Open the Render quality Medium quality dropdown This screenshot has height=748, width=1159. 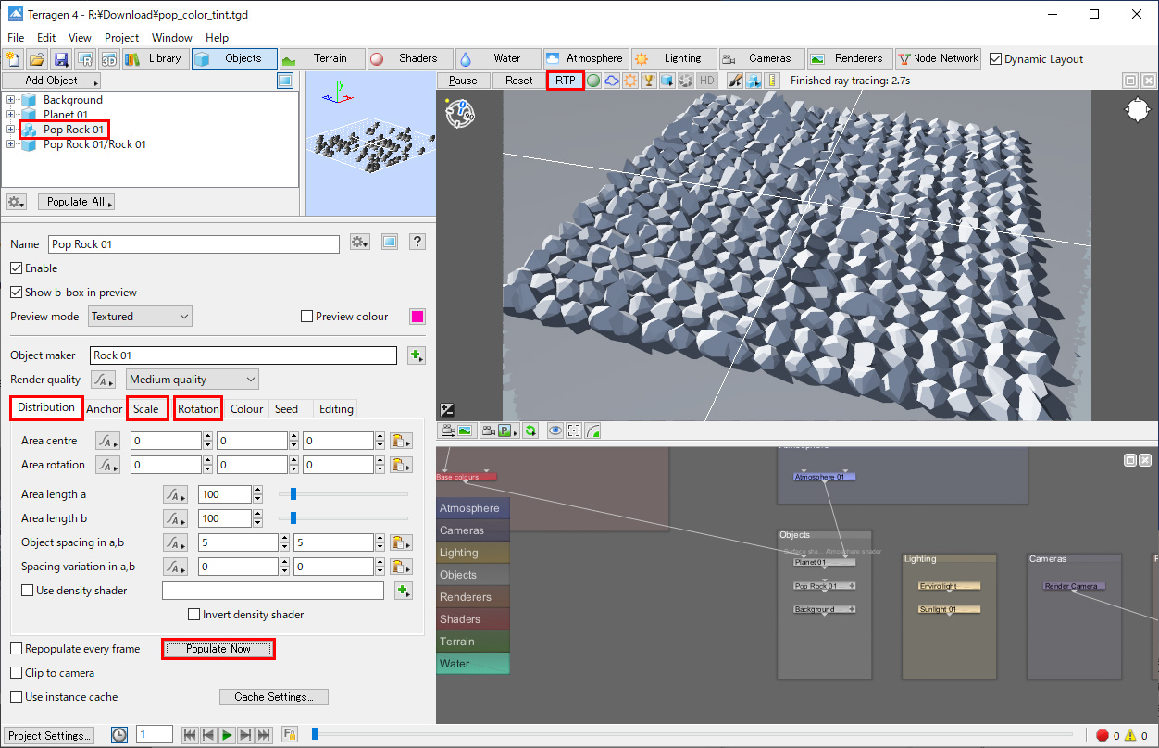(x=193, y=380)
